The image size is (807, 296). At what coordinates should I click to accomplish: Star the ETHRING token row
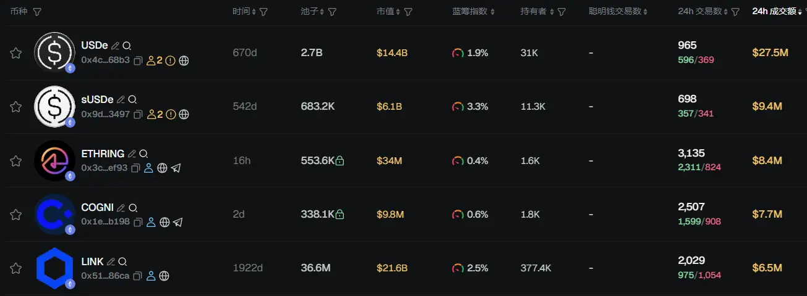pyautogui.click(x=16, y=161)
